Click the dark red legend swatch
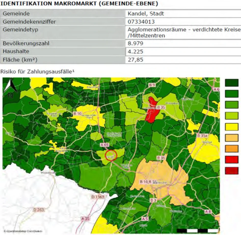Image resolution: width=241 pixels, height=235 pixels. coord(232,171)
